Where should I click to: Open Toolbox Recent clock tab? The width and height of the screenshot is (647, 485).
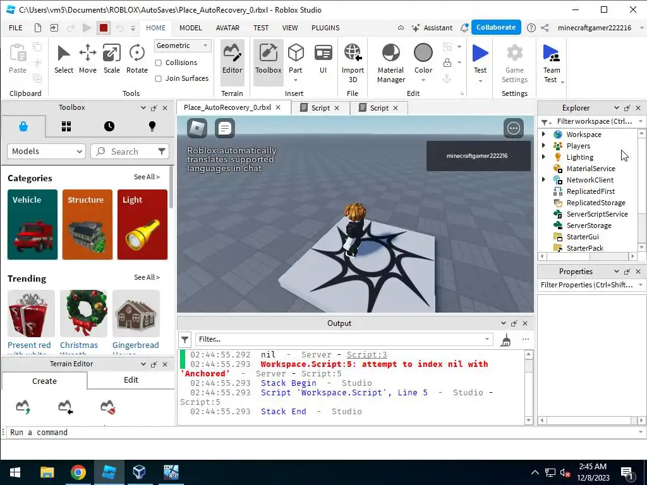coord(109,126)
